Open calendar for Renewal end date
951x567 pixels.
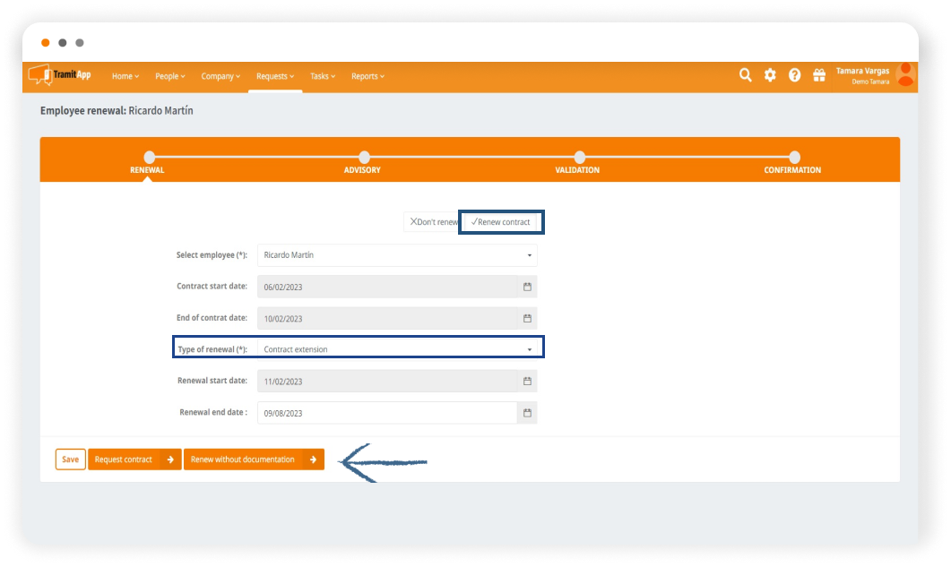[527, 413]
